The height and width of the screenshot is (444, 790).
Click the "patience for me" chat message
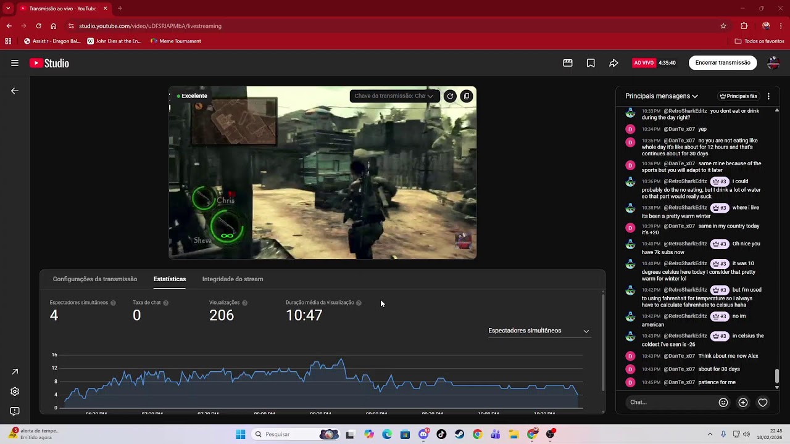(x=717, y=382)
